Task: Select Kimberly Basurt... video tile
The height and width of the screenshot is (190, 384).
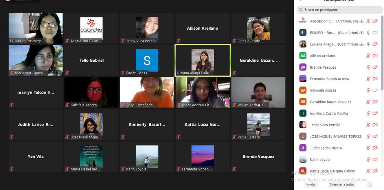Action: coord(147,125)
